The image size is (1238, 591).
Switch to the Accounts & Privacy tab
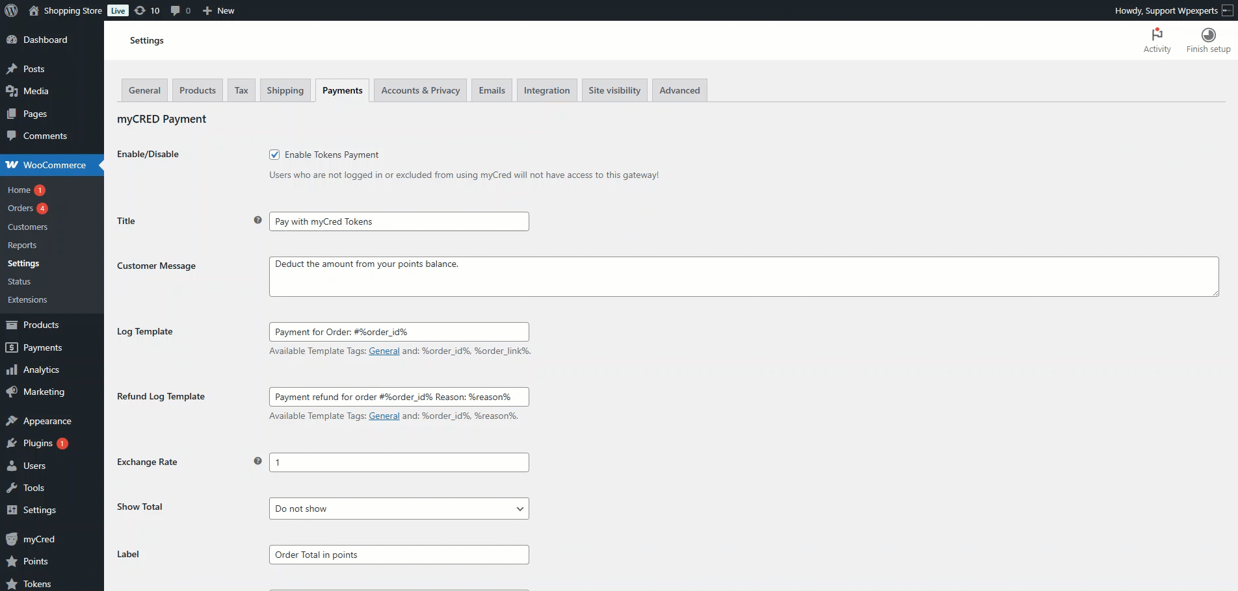pos(420,90)
